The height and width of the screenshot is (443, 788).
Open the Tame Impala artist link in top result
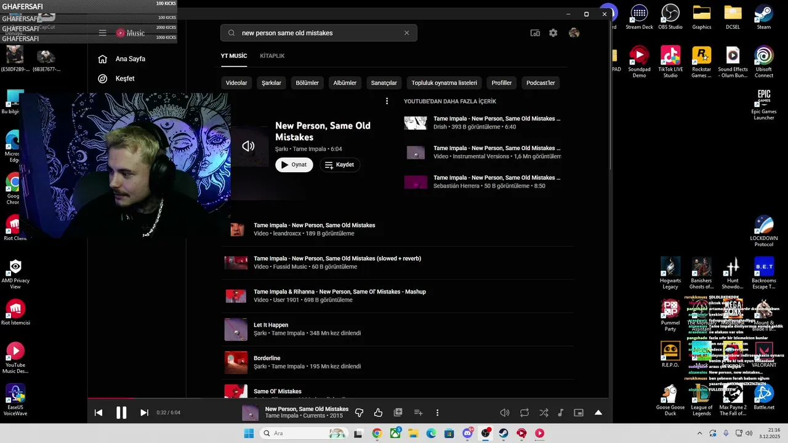pyautogui.click(x=309, y=150)
